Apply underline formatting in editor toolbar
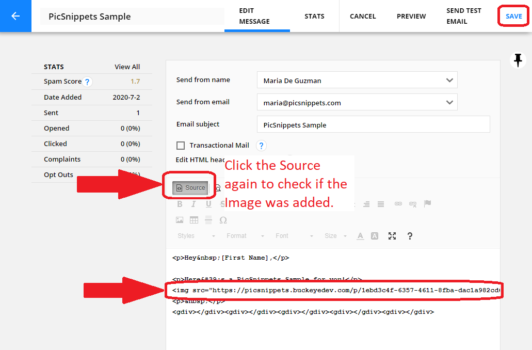Image resolution: width=532 pixels, height=350 pixels. click(x=208, y=204)
